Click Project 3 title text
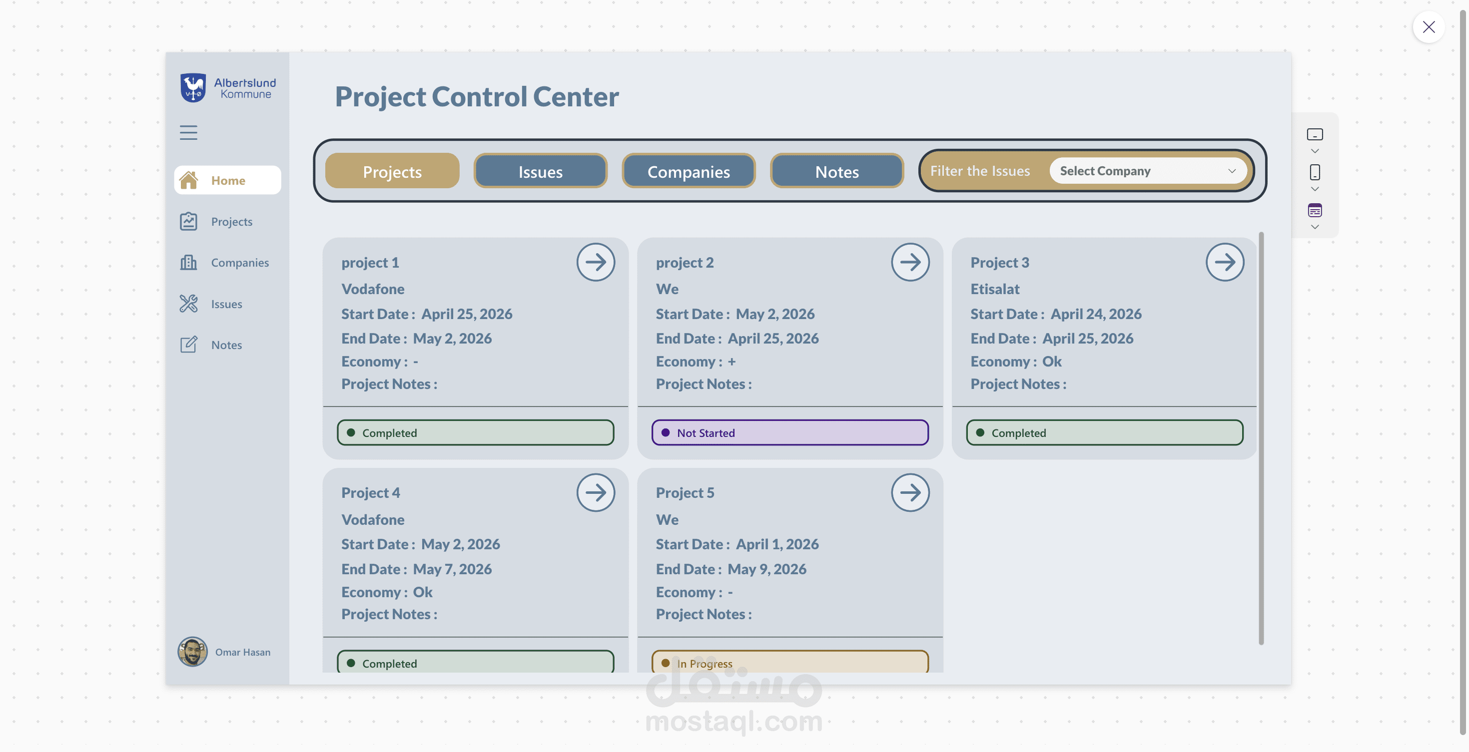Screen dimensions: 1469x752 point(1000,263)
